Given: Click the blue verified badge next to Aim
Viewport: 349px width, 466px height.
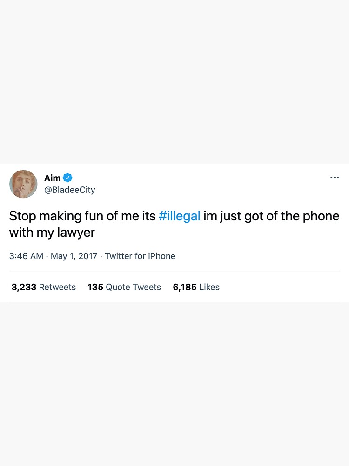Looking at the screenshot, I should tap(67, 178).
